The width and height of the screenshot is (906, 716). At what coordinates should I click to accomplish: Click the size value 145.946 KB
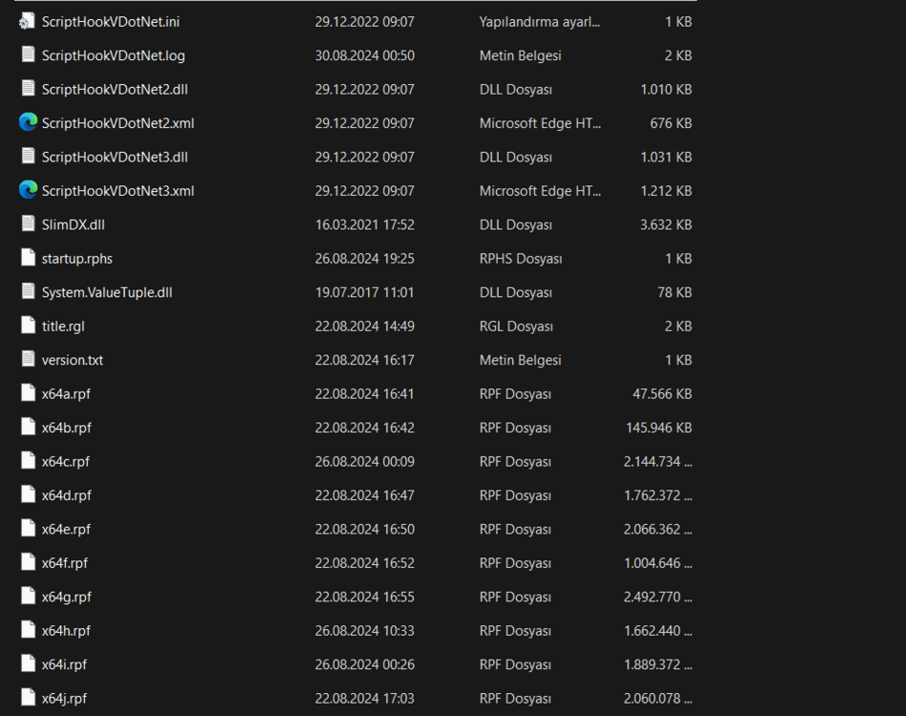659,428
